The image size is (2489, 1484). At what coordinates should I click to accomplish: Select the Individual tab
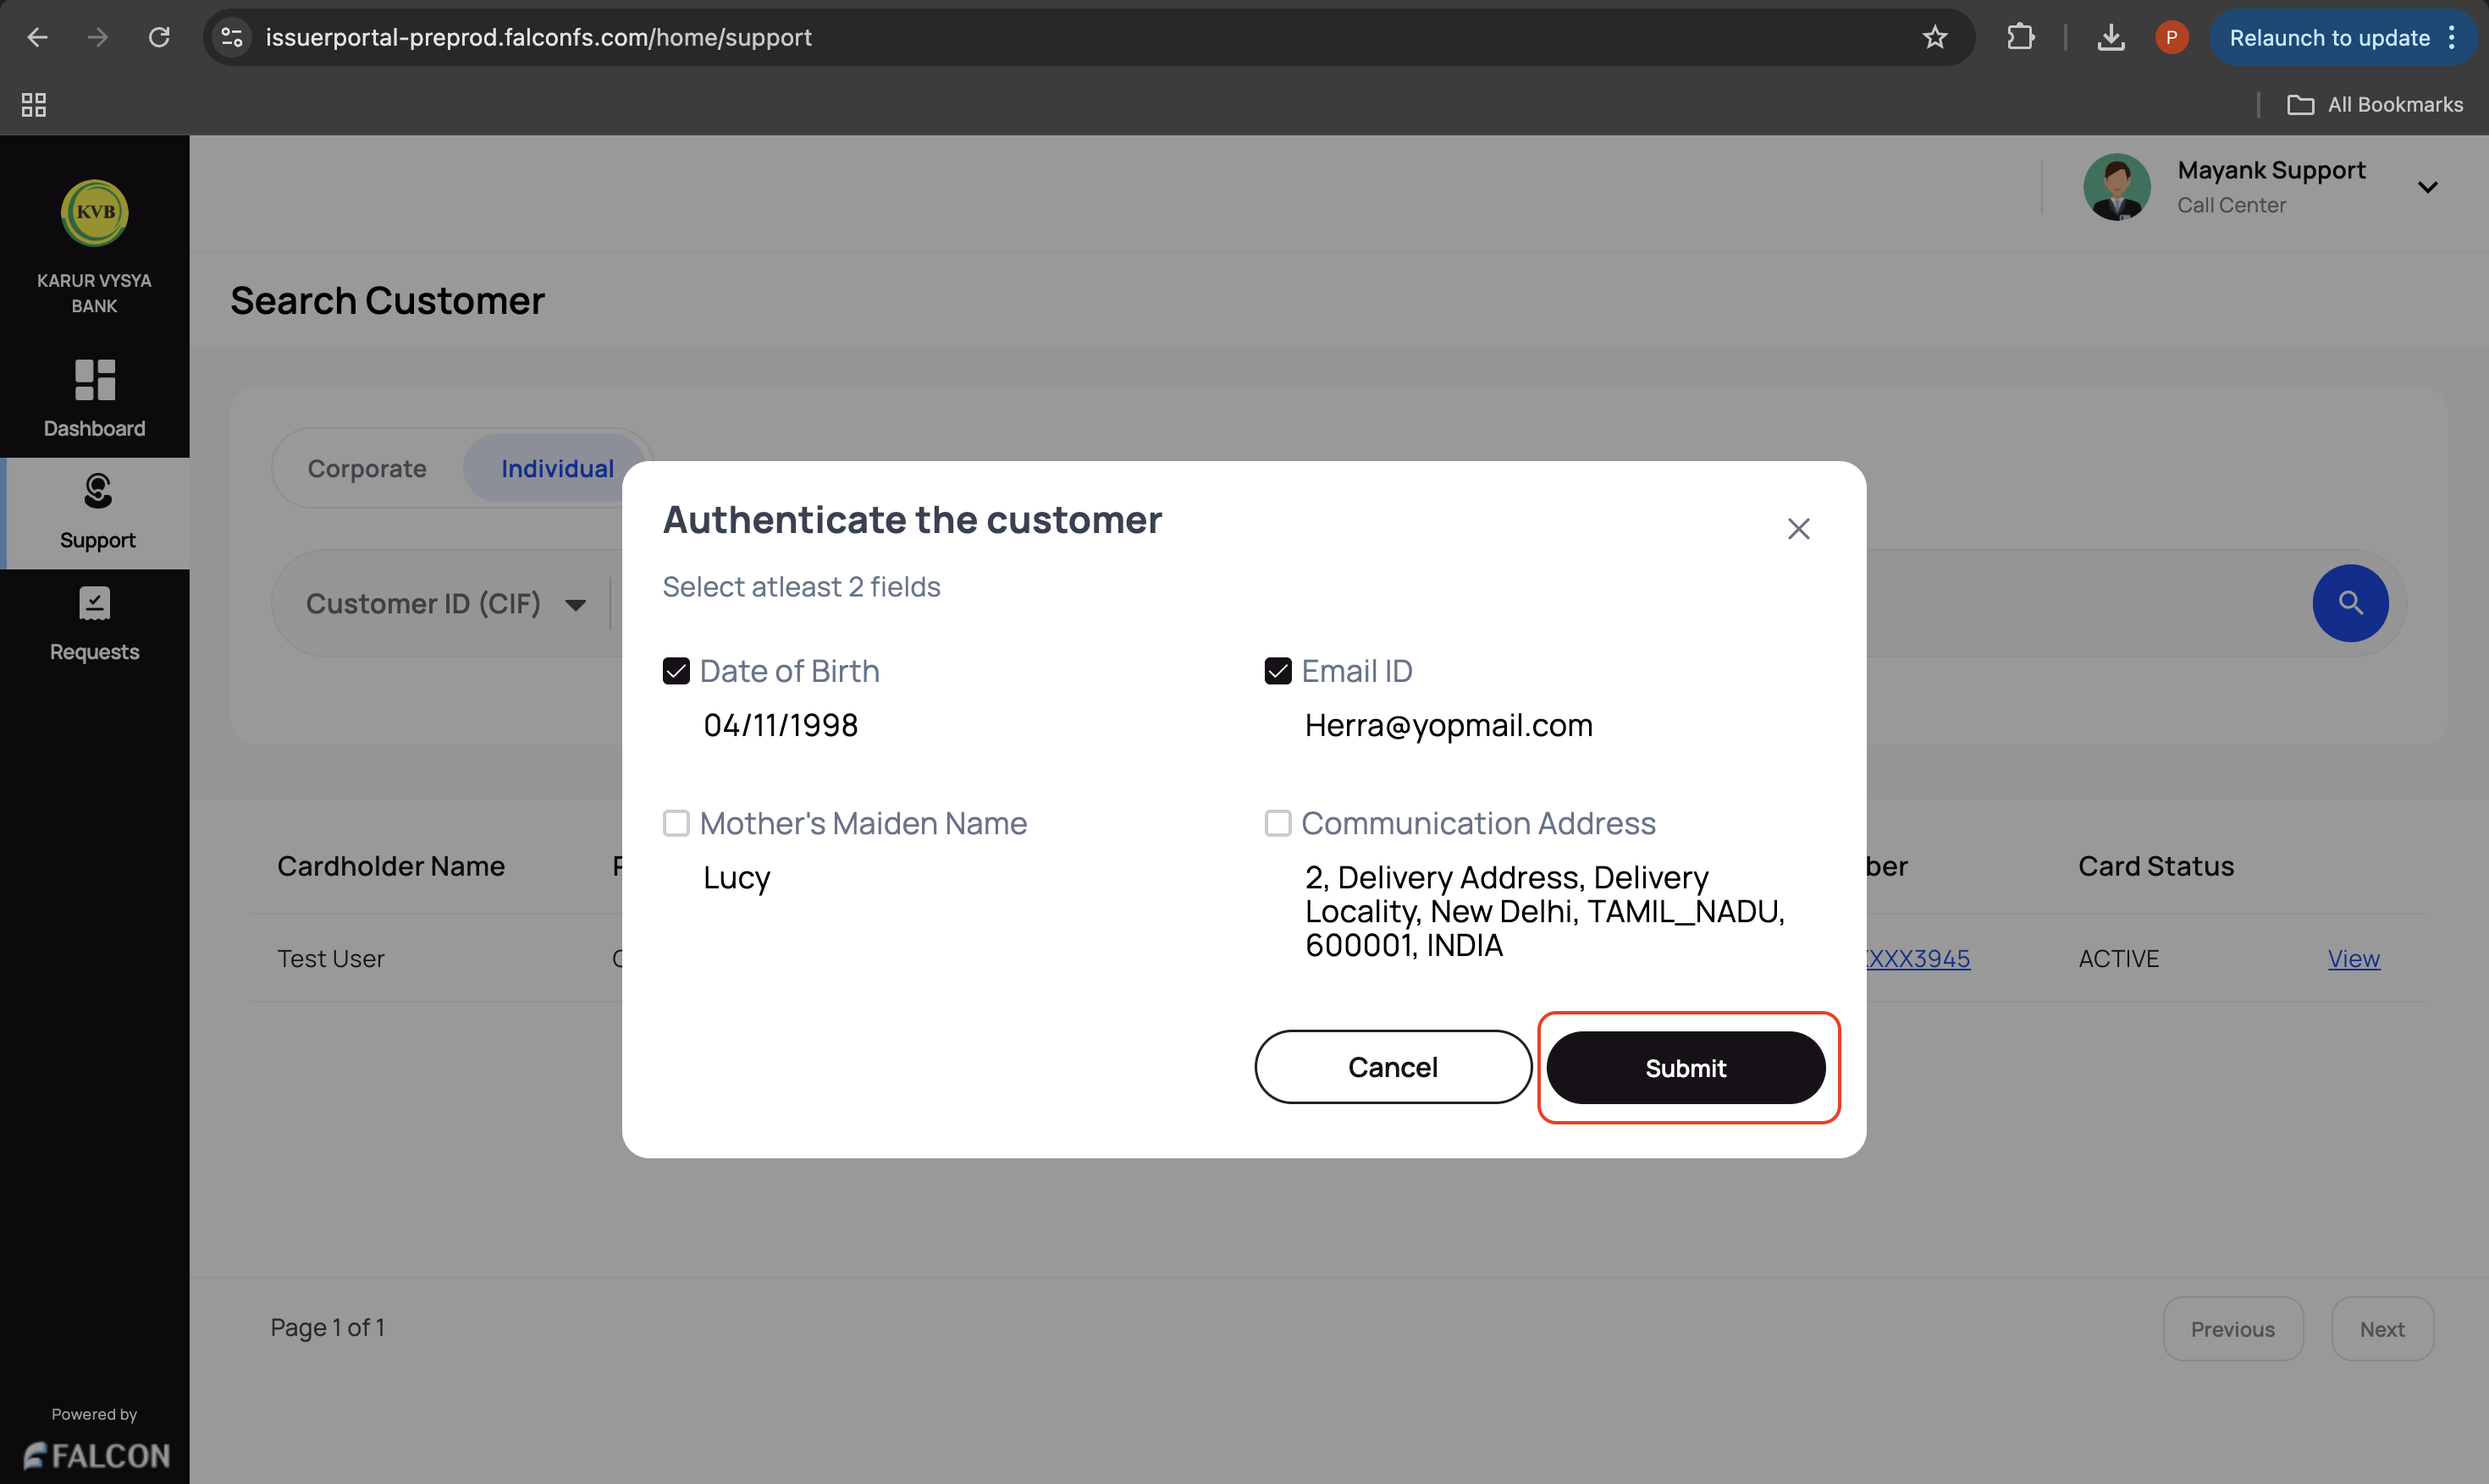tap(556, 467)
